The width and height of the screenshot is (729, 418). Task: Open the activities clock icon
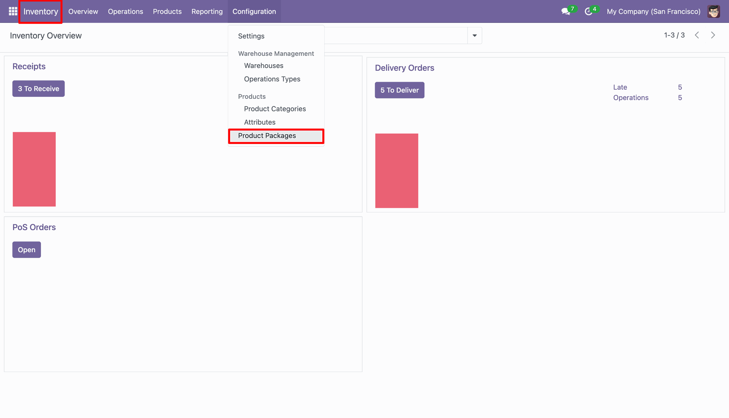pyautogui.click(x=589, y=11)
